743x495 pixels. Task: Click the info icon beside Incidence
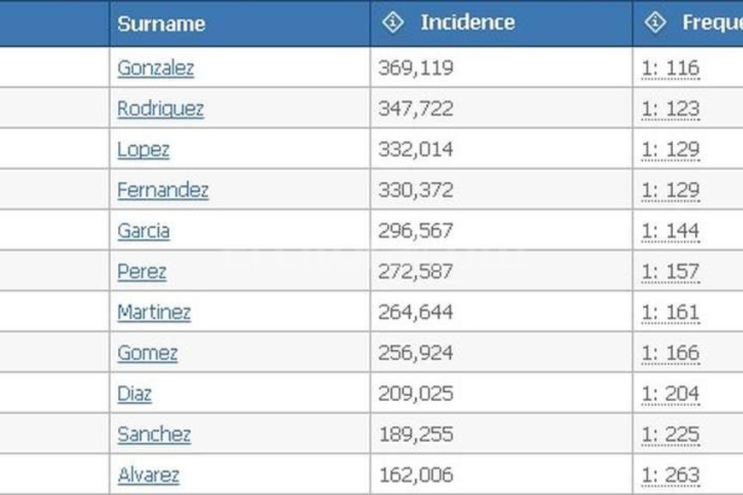393,23
